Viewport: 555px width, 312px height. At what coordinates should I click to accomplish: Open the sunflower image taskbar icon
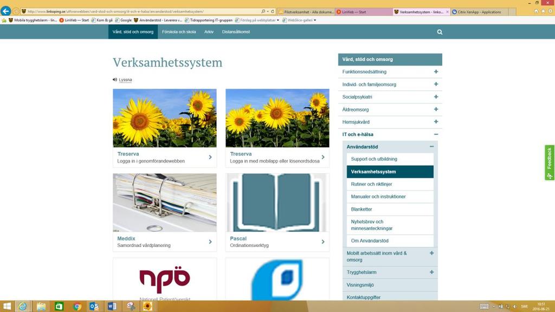147,307
